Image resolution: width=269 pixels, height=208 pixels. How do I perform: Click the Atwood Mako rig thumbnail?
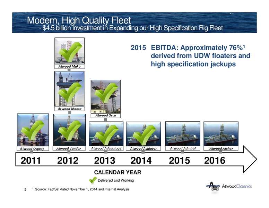[69, 51]
